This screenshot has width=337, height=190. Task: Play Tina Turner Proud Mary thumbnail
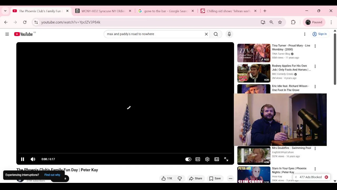pyautogui.click(x=254, y=53)
